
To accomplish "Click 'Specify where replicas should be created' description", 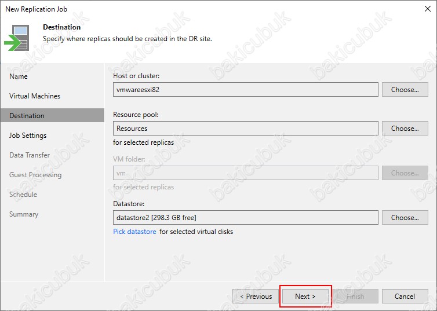I will coord(128,39).
